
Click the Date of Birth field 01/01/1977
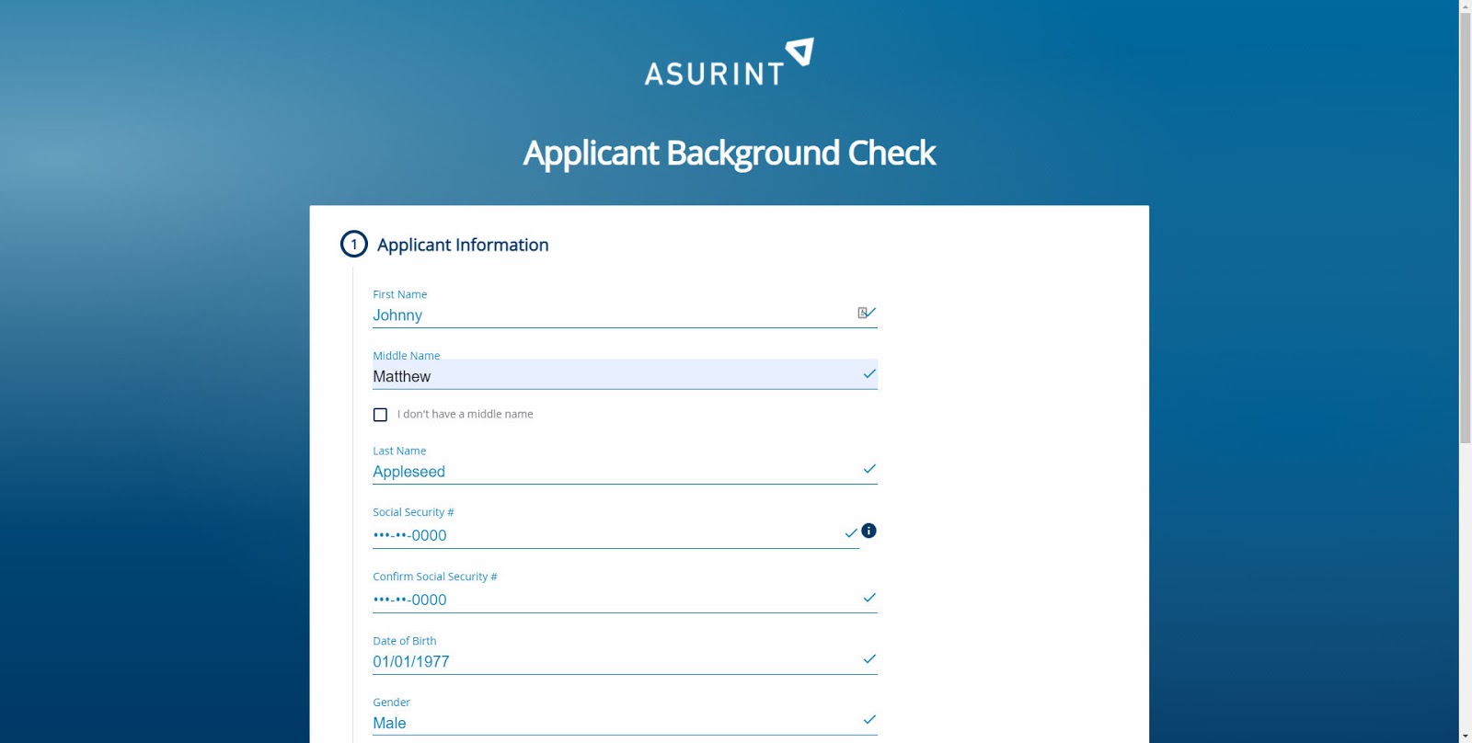[x=625, y=661]
